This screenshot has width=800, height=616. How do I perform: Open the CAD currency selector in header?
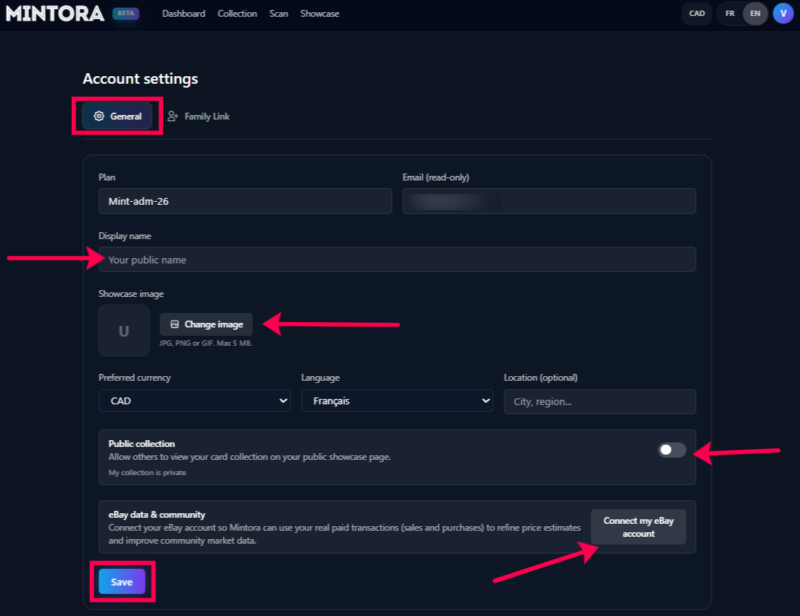[696, 14]
